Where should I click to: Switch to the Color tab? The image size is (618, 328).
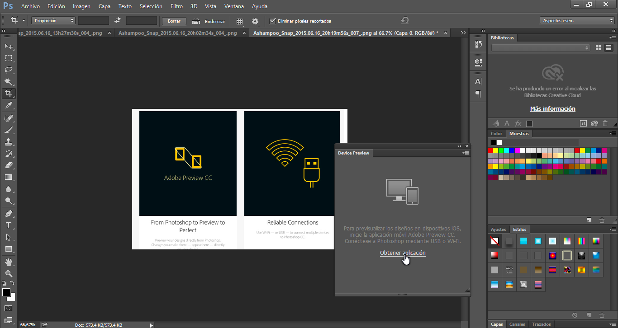pos(497,134)
